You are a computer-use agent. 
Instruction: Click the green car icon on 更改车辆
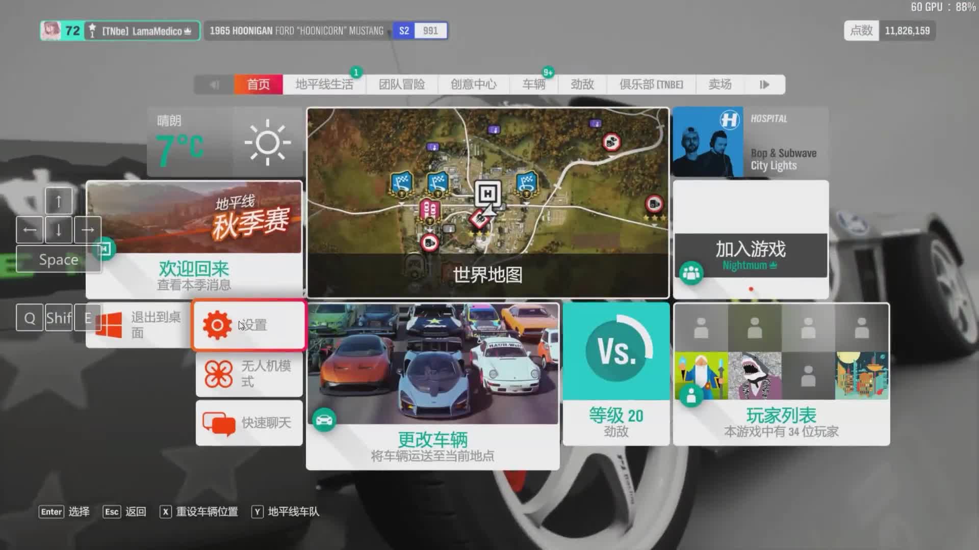click(324, 420)
